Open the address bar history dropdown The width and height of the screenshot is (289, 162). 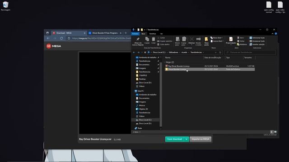coord(216,53)
